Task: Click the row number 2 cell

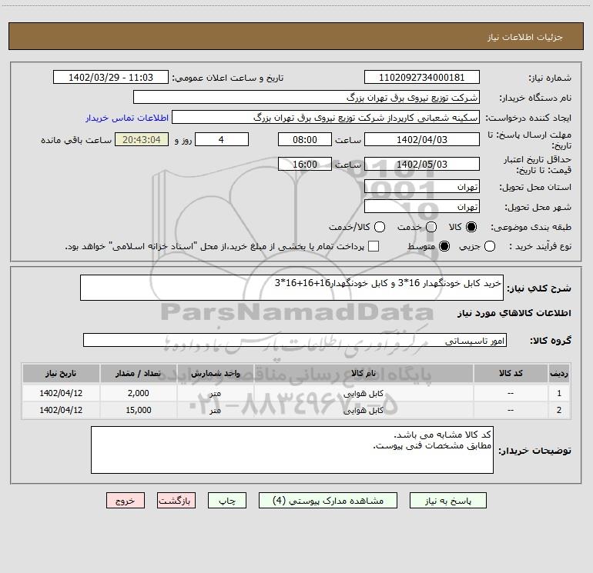Action: coord(559,410)
